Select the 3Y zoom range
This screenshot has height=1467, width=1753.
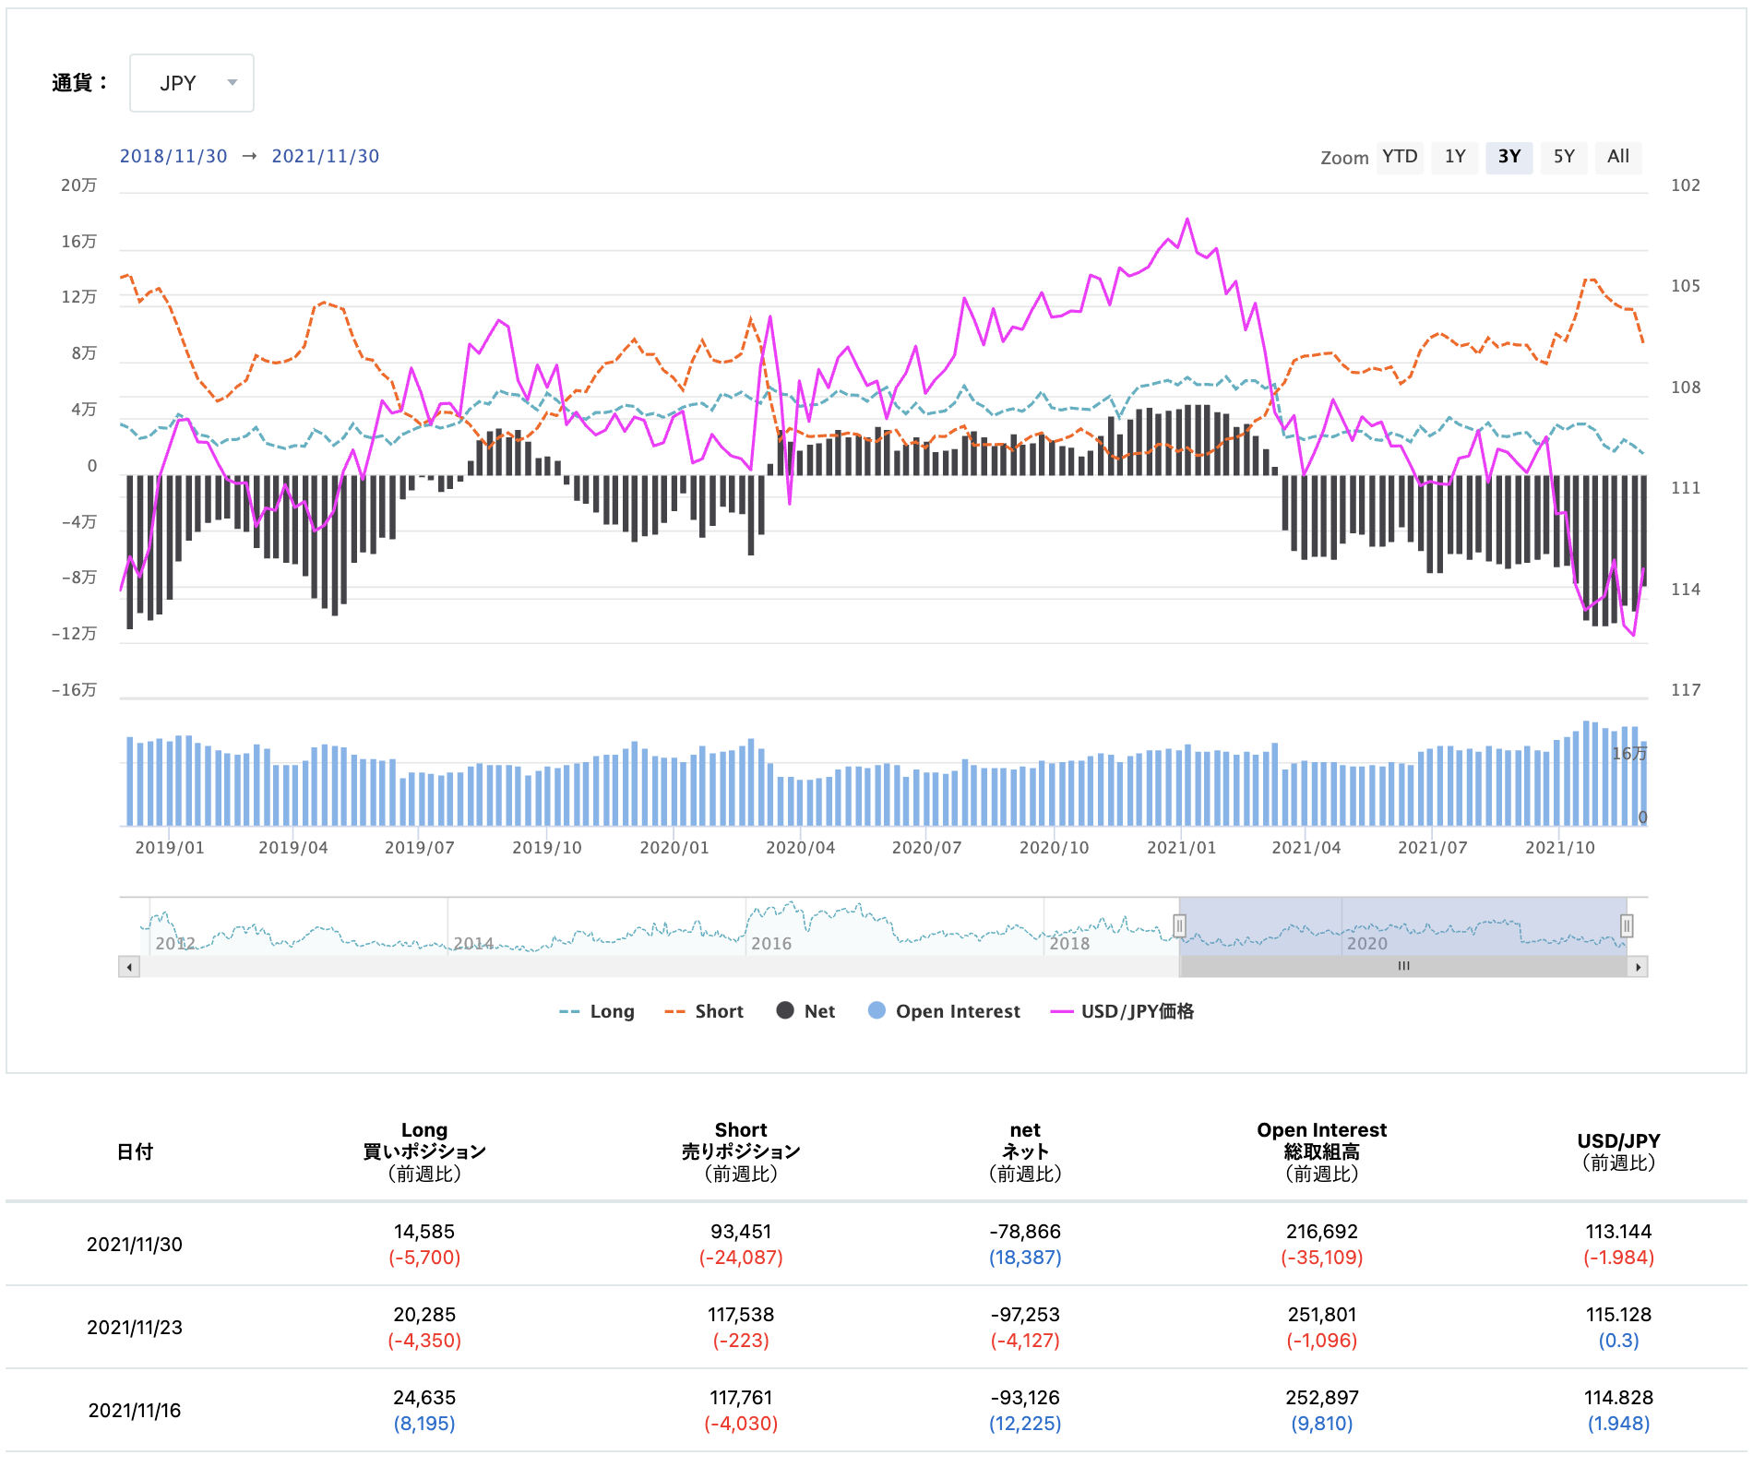tap(1509, 157)
